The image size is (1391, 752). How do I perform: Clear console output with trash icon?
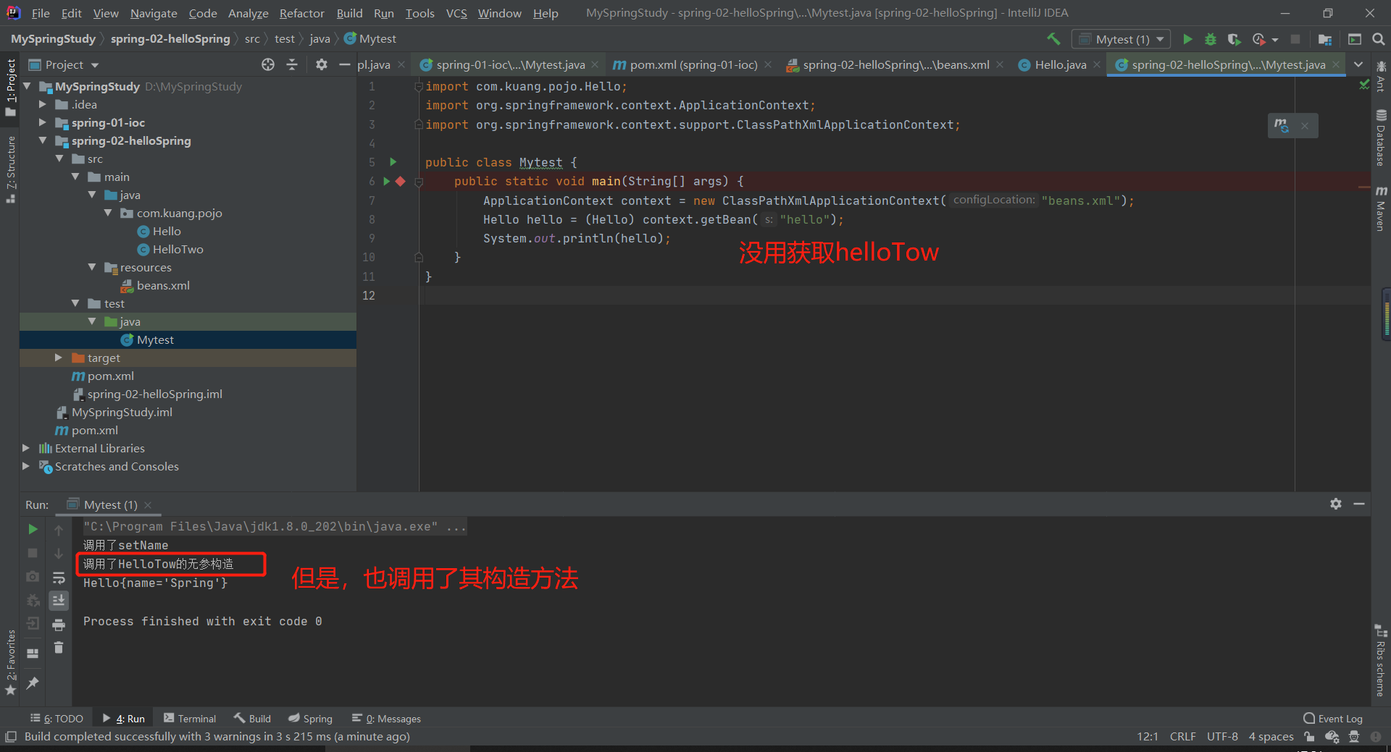tap(59, 648)
